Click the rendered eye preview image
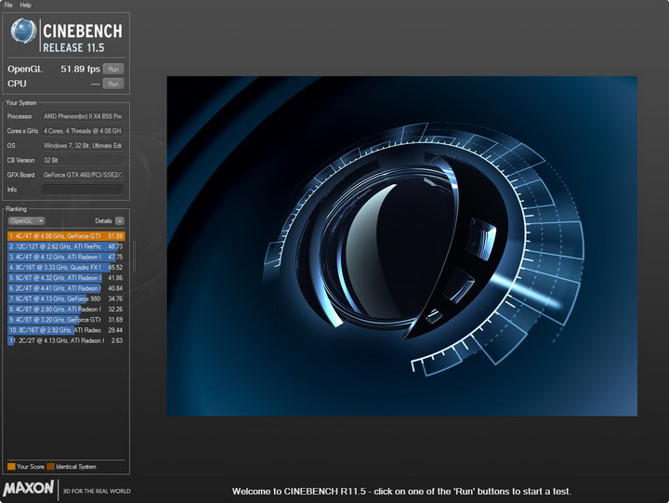 (x=402, y=246)
